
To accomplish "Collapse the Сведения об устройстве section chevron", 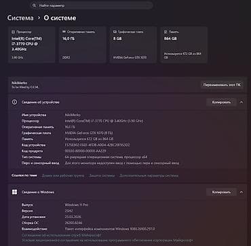I will click(x=242, y=102).
